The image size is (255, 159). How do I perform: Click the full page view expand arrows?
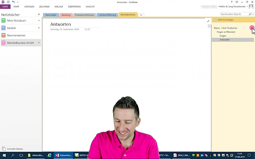[x=208, y=21]
